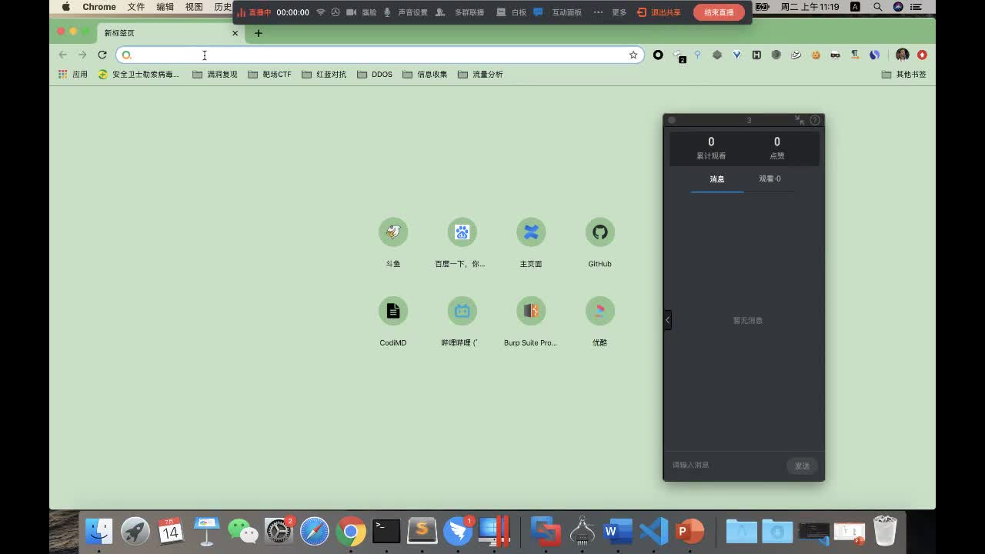Screen dimensions: 985x554
Task: Open 多群联播 in the live toolbar
Action: (x=459, y=12)
